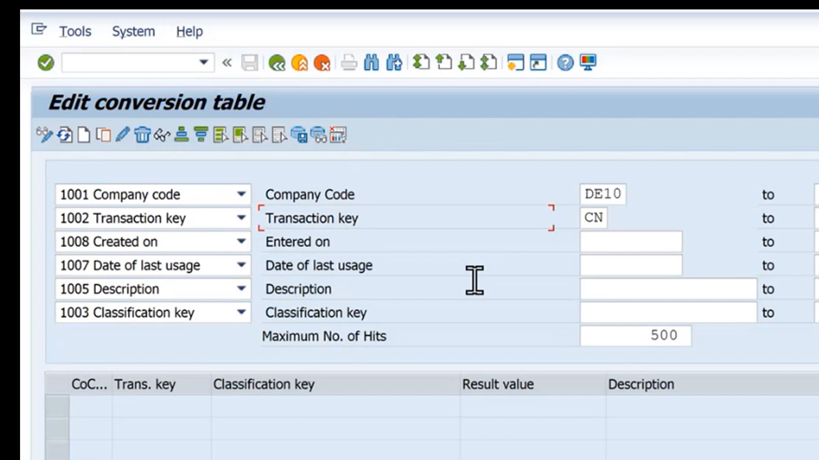Click the red Cancel icon
This screenshot has height=460, width=819.
[x=322, y=63]
